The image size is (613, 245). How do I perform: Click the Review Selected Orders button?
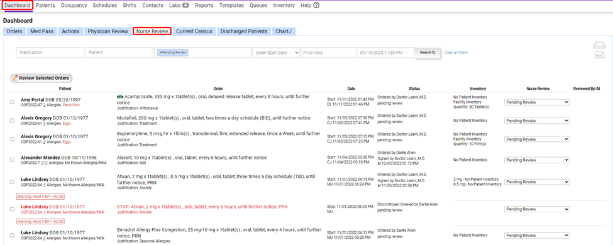click(41, 78)
